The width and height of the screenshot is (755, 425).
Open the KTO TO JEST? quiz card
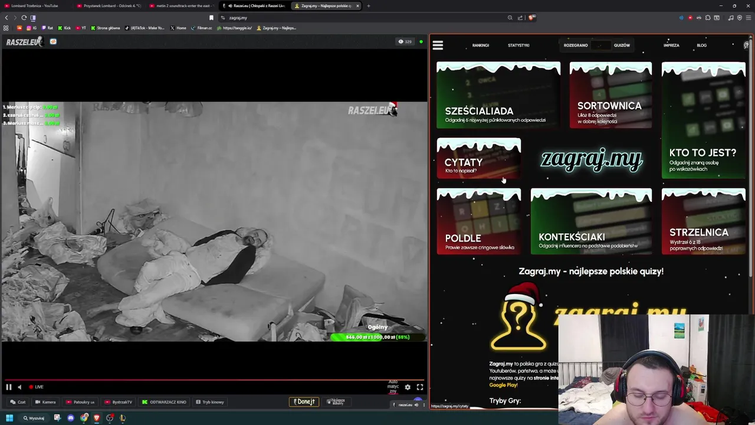point(703,120)
